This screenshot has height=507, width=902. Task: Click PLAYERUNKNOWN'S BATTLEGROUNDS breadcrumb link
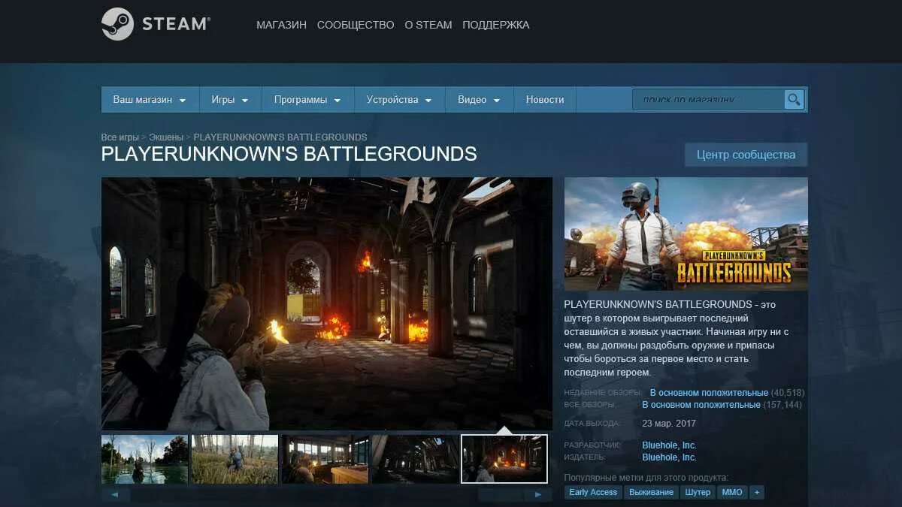click(x=280, y=137)
